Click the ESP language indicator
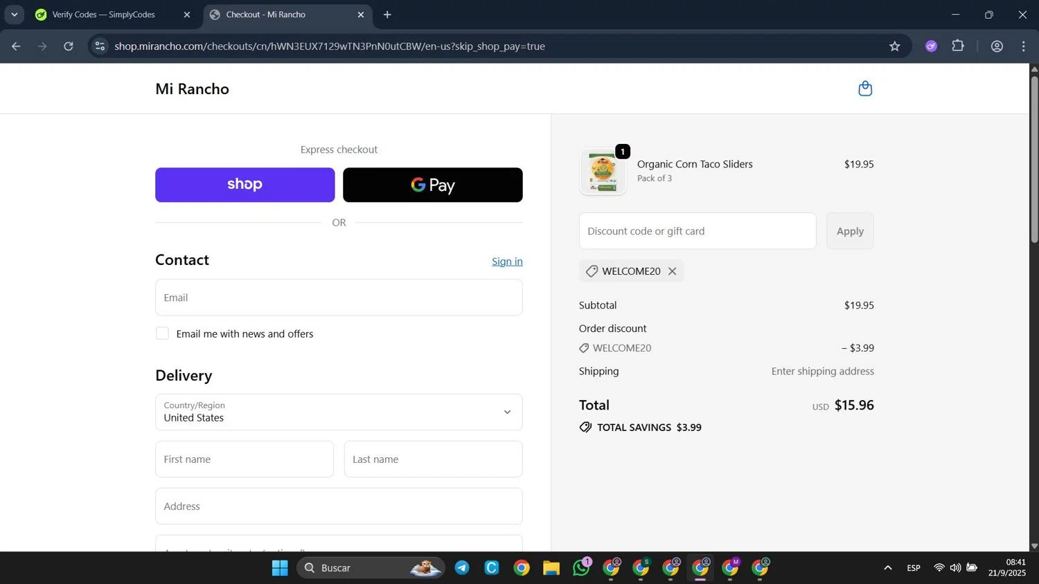The image size is (1039, 584). click(x=914, y=568)
